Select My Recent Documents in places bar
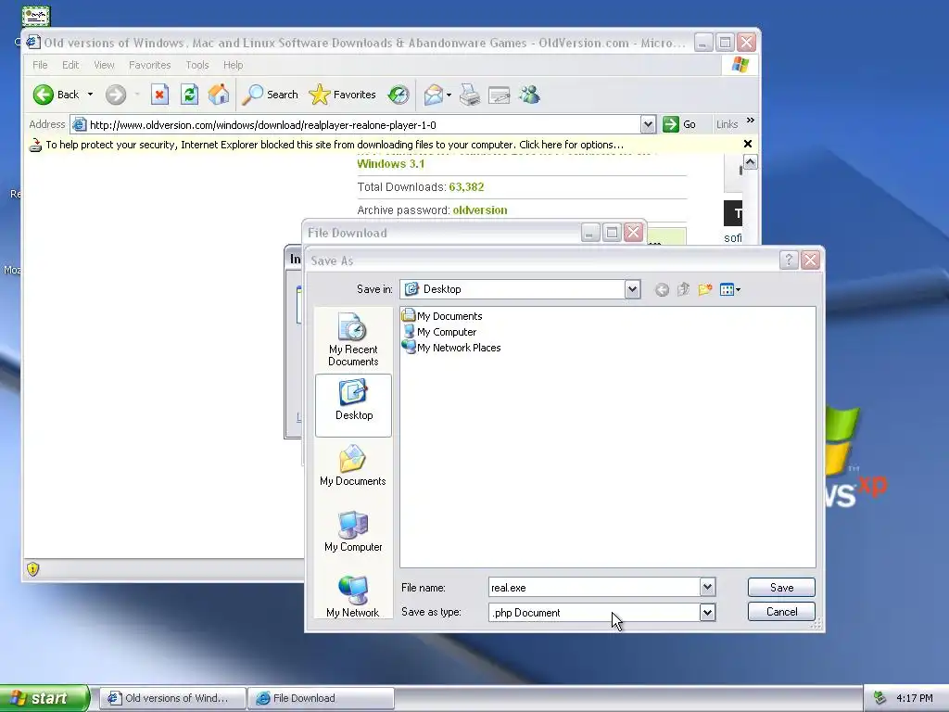Image resolution: width=949 pixels, height=712 pixels. pos(353,339)
